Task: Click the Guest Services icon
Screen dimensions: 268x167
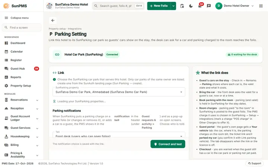Action: [x=6, y=128]
